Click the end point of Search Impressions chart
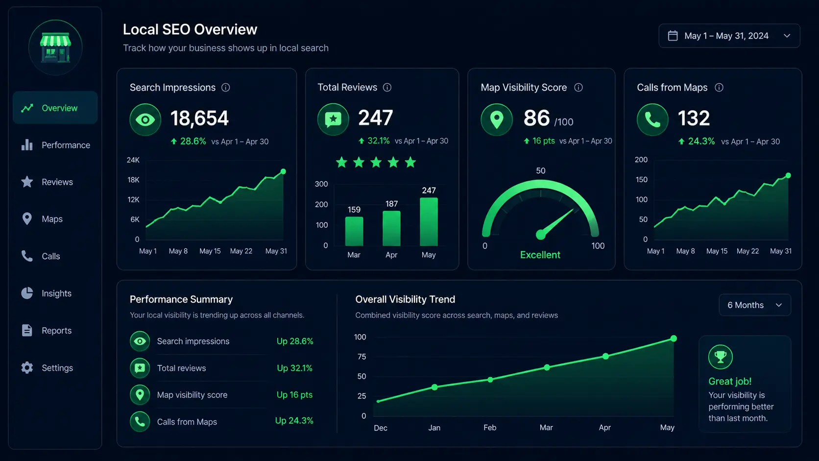 click(x=283, y=171)
